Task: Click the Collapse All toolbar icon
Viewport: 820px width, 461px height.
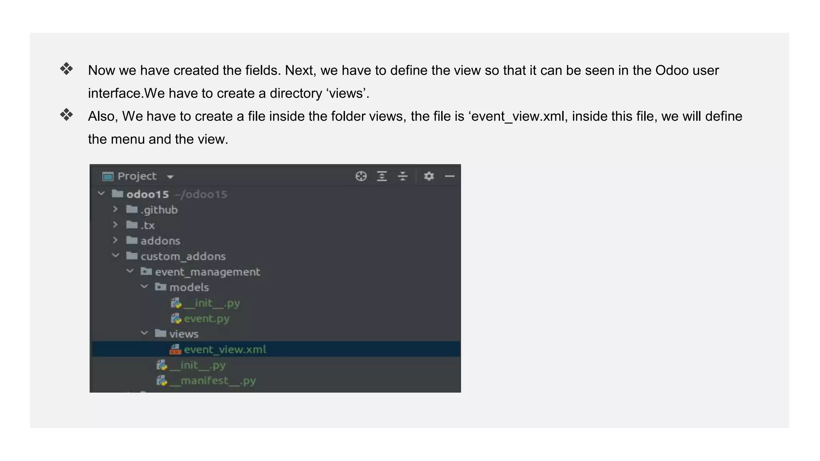Action: (402, 176)
